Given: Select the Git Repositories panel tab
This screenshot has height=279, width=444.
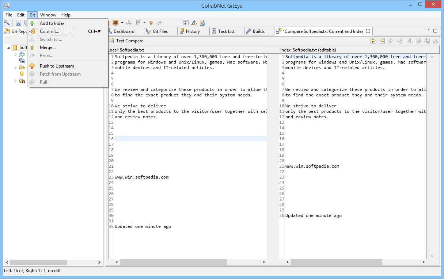Looking at the screenshot, I should [x=16, y=31].
